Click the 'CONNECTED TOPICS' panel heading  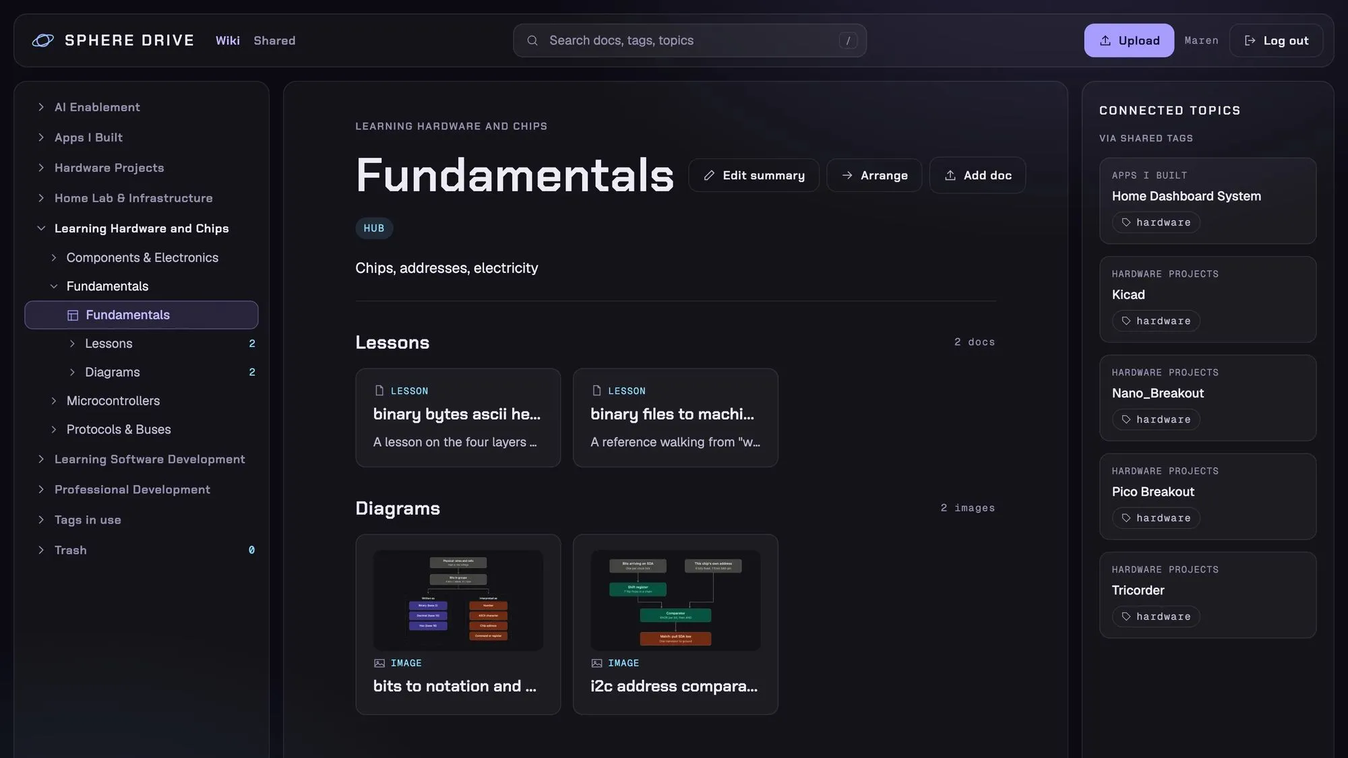(1169, 110)
